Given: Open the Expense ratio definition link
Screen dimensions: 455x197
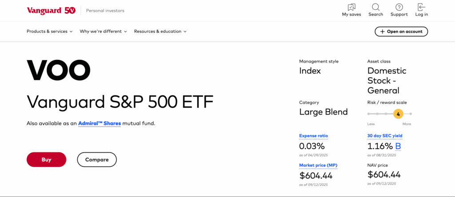Looking at the screenshot, I should point(314,136).
